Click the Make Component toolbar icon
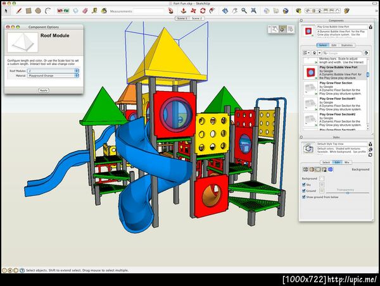 (x=75, y=11)
